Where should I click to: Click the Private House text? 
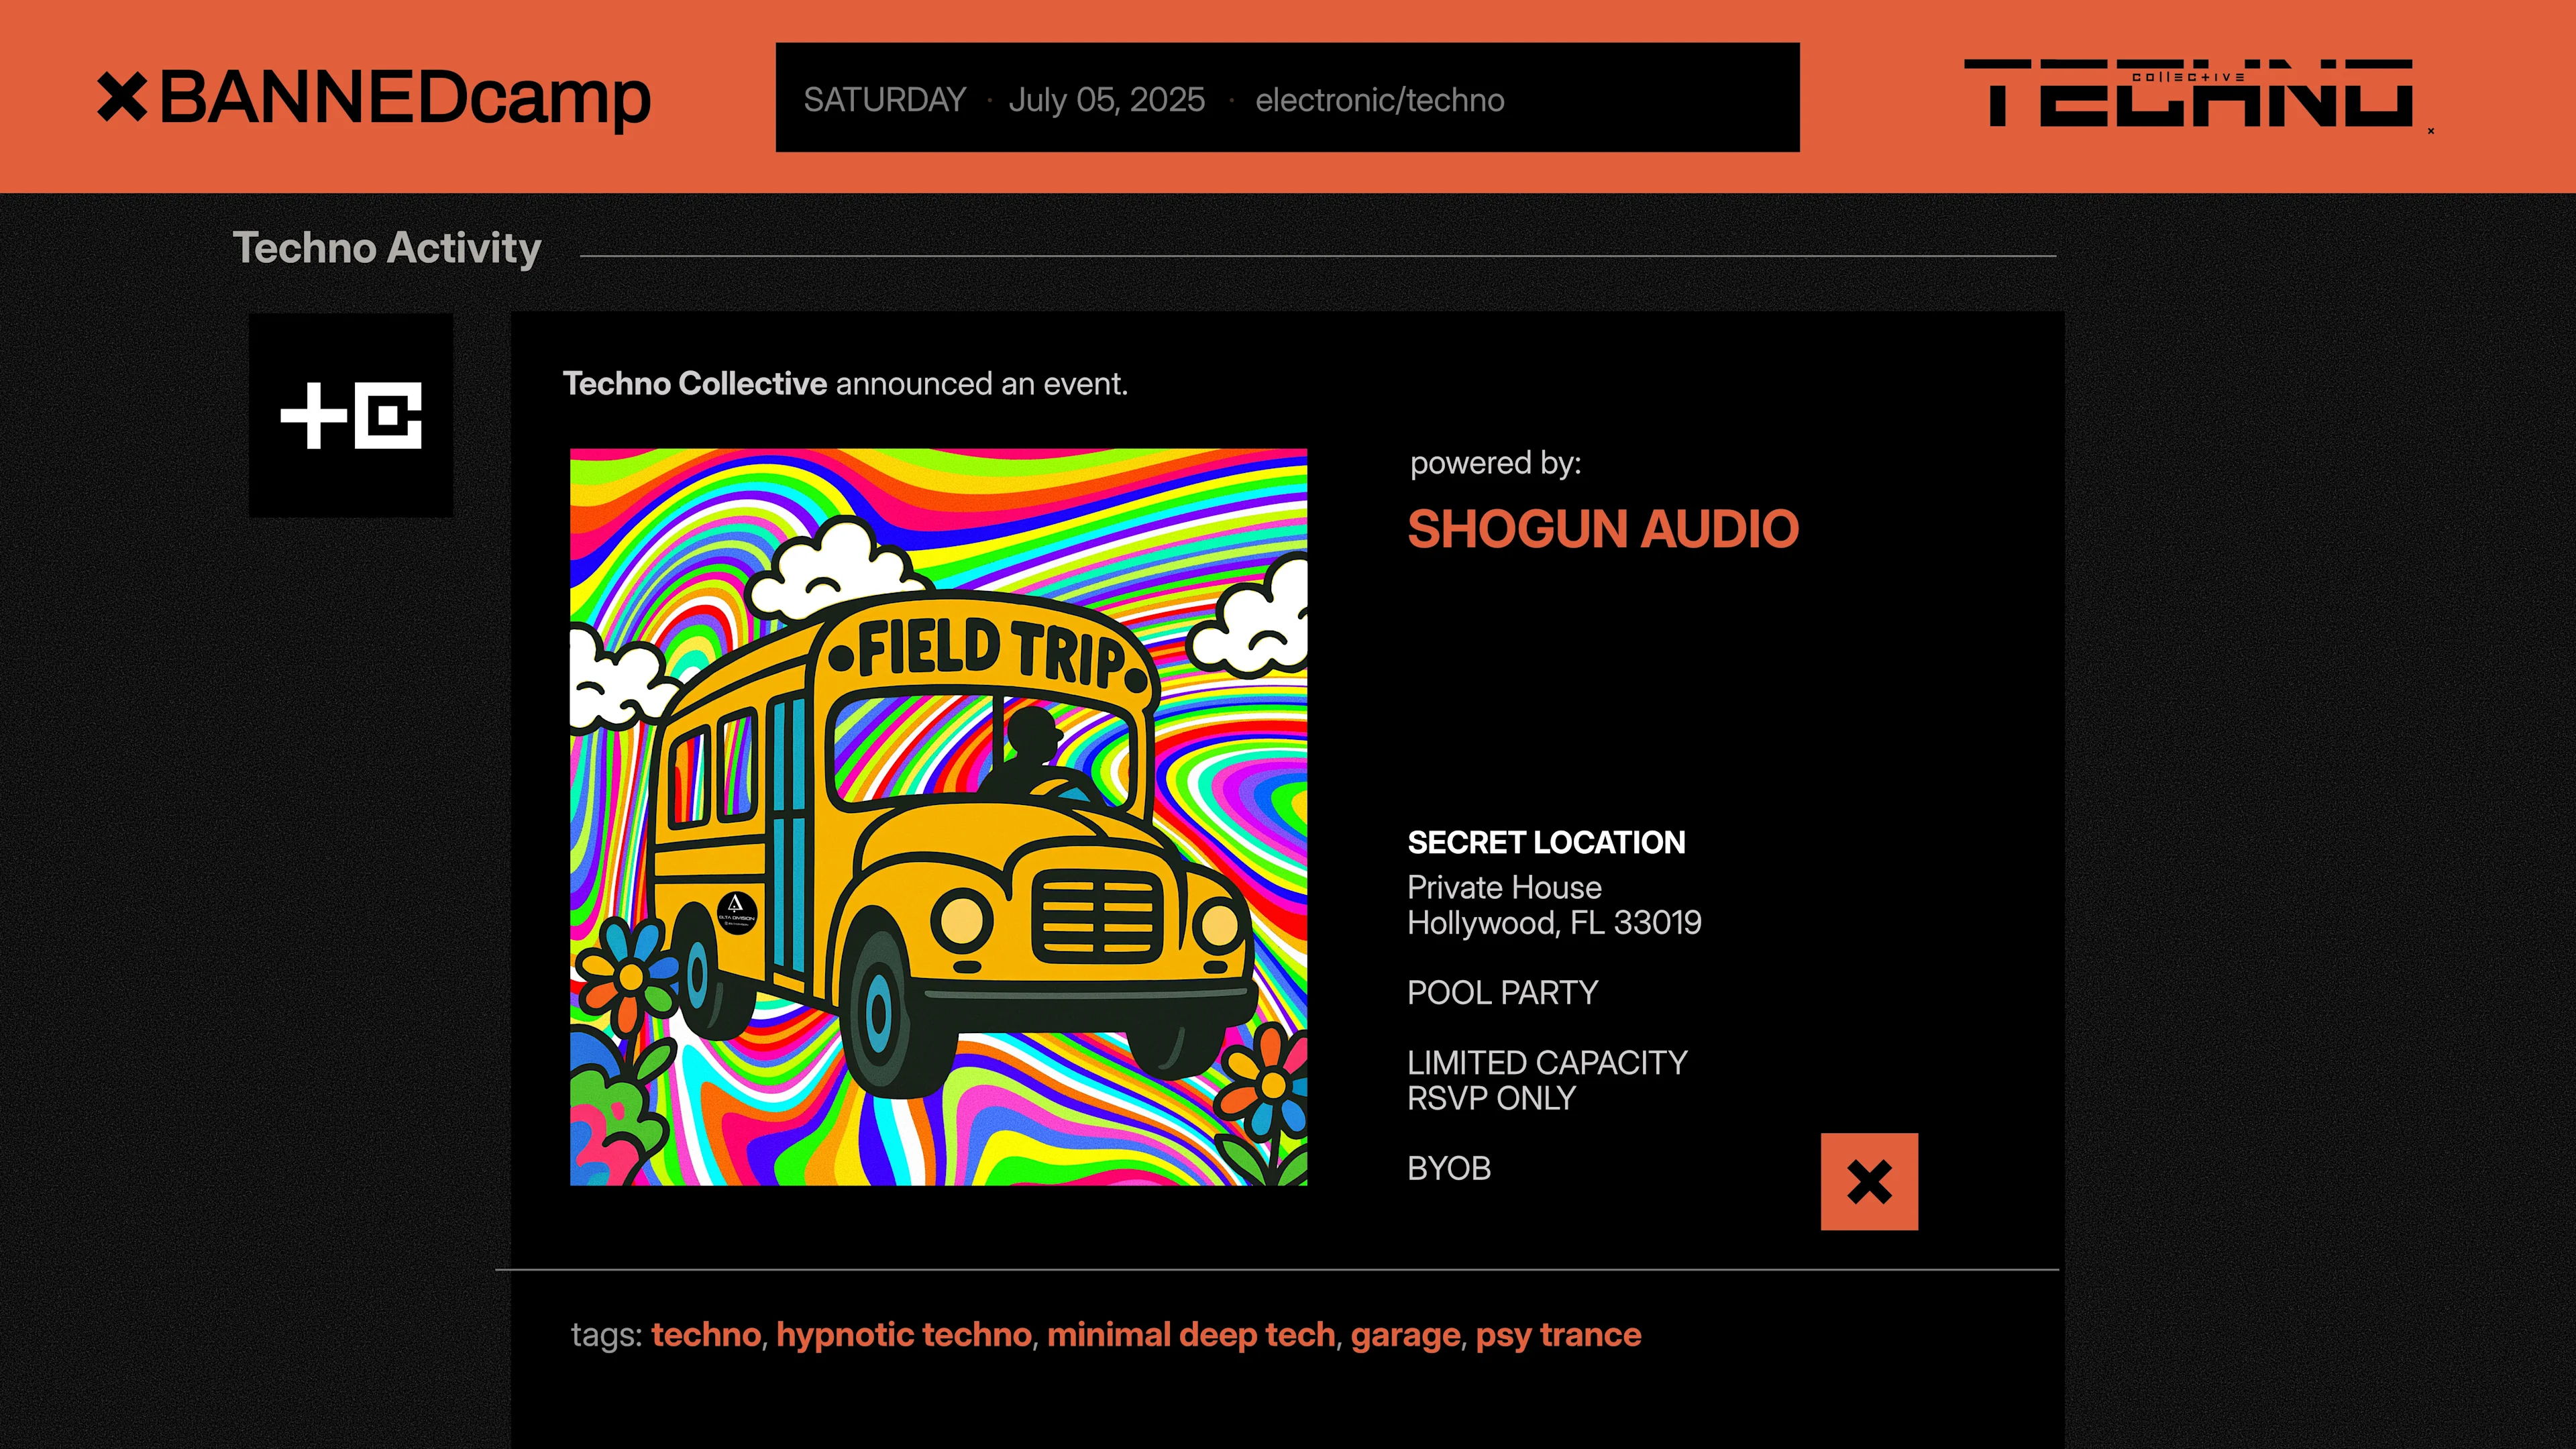click(1504, 887)
